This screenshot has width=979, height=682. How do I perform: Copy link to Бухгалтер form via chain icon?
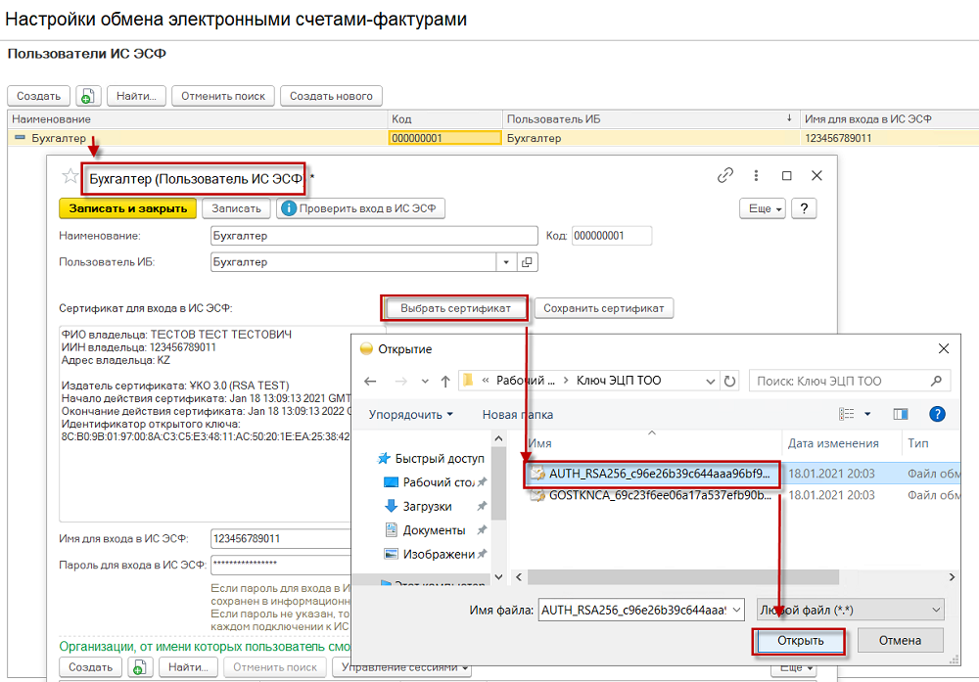coord(724,175)
